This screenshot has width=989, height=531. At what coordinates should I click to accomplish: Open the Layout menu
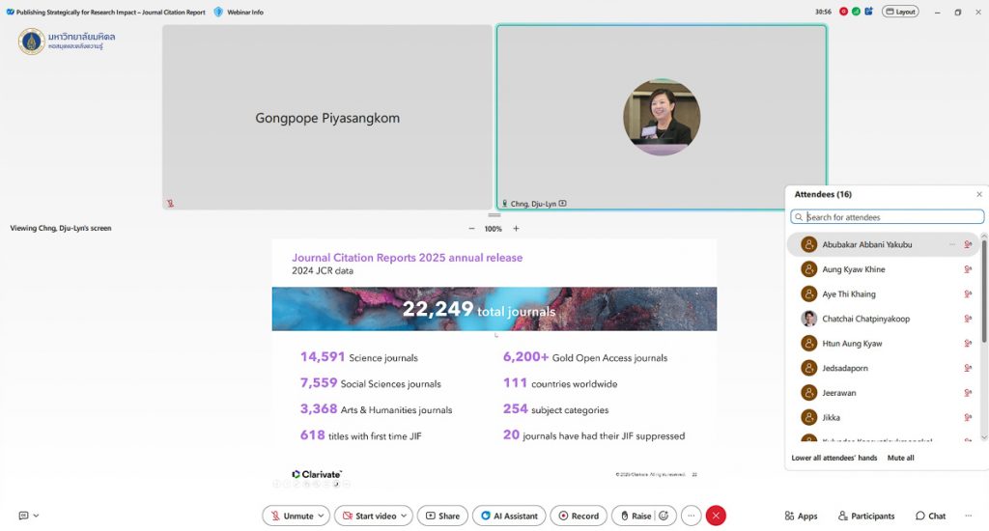pyautogui.click(x=900, y=12)
